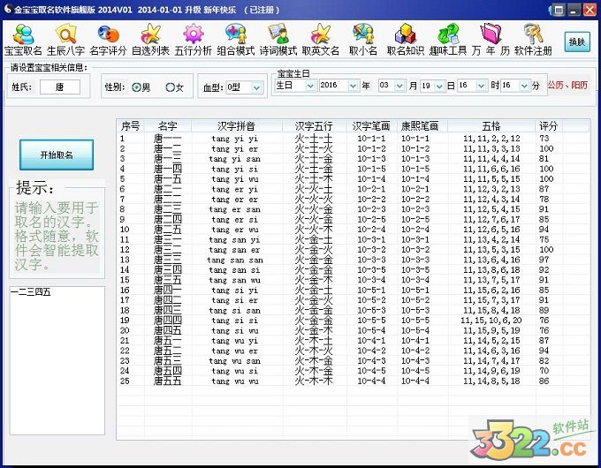Sort by the 评分 column header

[549, 125]
